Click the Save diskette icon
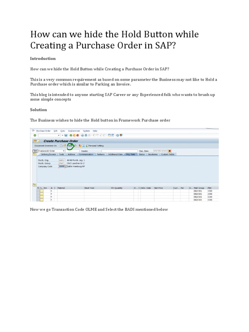The image size is (249, 332). (66, 135)
